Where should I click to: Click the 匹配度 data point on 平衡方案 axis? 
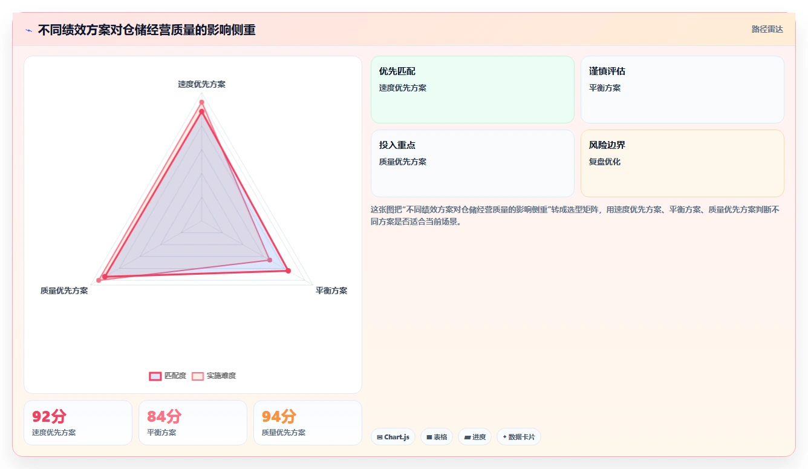coord(288,271)
